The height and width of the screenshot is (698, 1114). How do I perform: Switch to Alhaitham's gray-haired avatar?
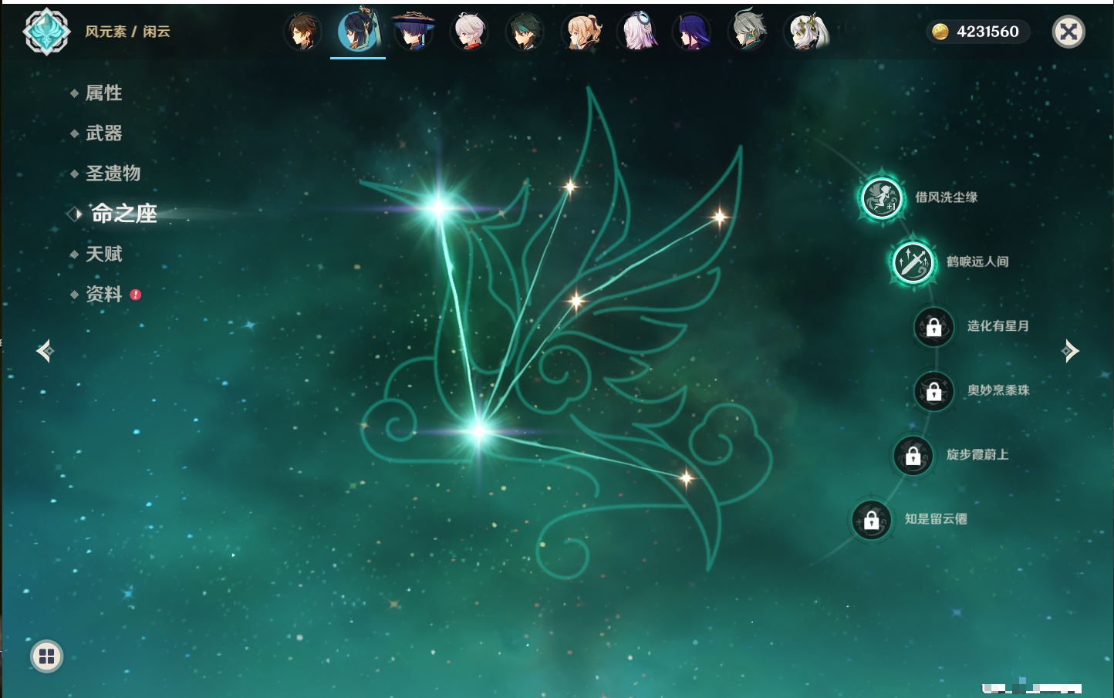(748, 31)
